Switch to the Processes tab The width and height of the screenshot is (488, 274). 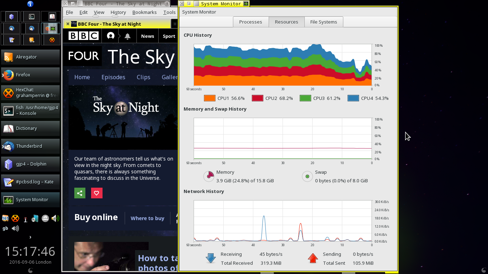tap(251, 22)
